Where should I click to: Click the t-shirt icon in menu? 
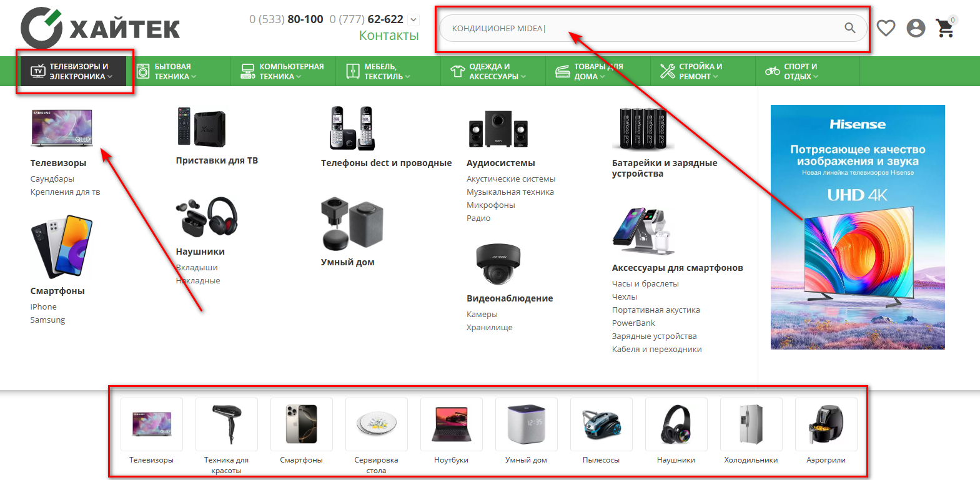click(x=458, y=71)
